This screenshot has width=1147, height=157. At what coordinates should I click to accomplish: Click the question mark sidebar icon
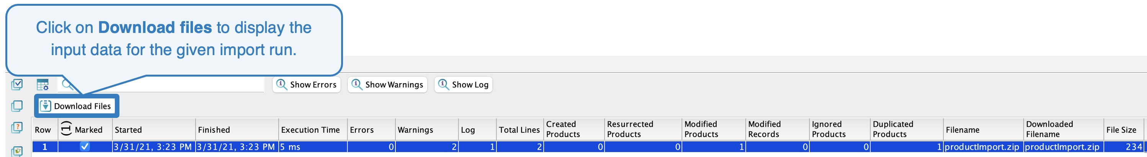[16, 128]
